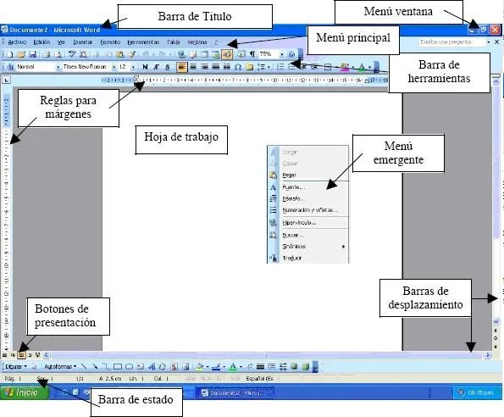Viewport: 504px width, 417px height.
Task: Toggle the Align Left button
Action: click(181, 67)
